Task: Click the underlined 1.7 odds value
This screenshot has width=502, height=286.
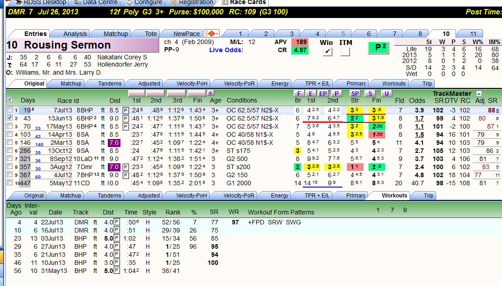Action: pos(419,118)
